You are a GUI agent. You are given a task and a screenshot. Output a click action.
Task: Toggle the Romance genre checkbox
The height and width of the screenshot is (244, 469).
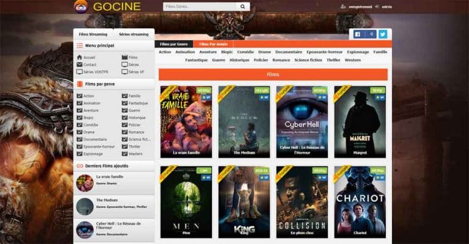125,132
